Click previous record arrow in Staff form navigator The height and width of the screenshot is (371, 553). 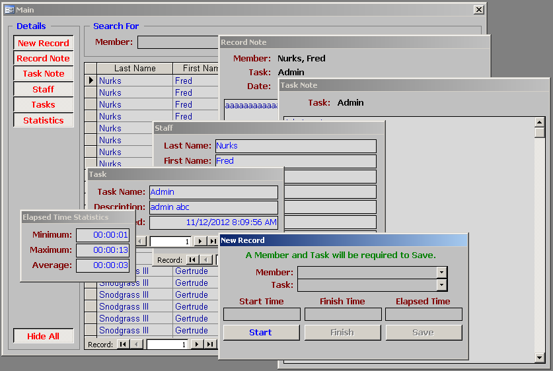206,260
